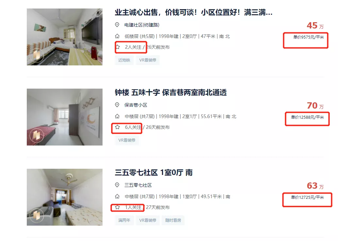This screenshot has width=338, height=241.
Task: Select the 随时看房 tag
Action: click(x=173, y=220)
